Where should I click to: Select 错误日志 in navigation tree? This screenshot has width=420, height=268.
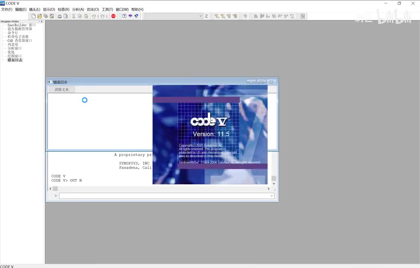pyautogui.click(x=15, y=60)
